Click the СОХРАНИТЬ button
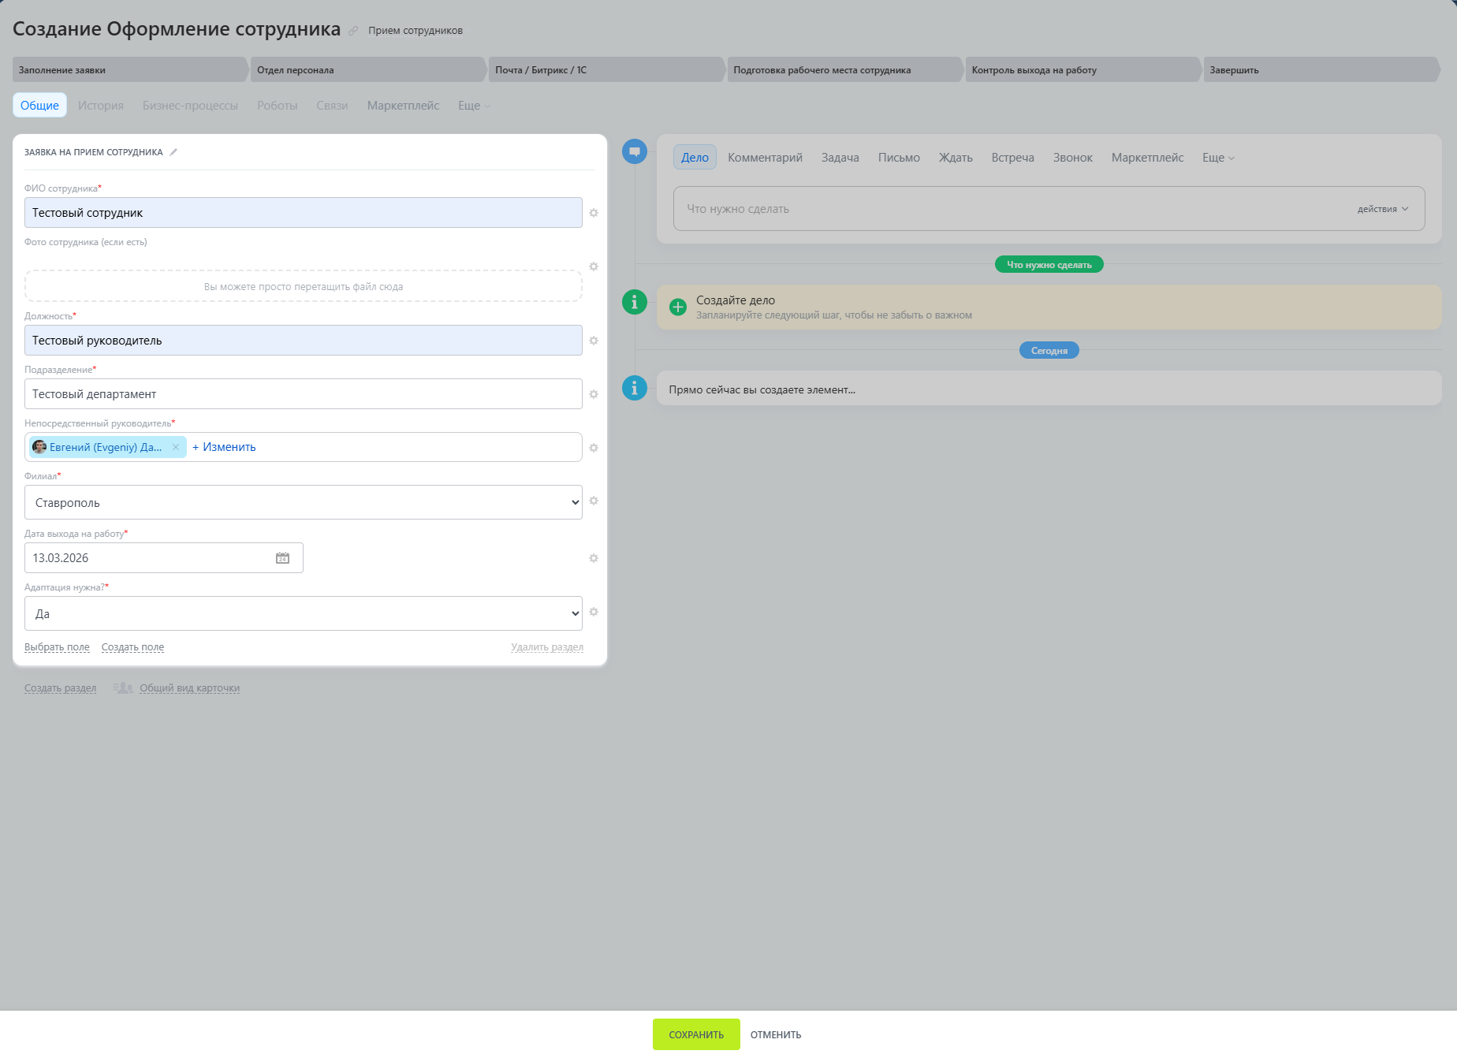 pyautogui.click(x=696, y=1034)
